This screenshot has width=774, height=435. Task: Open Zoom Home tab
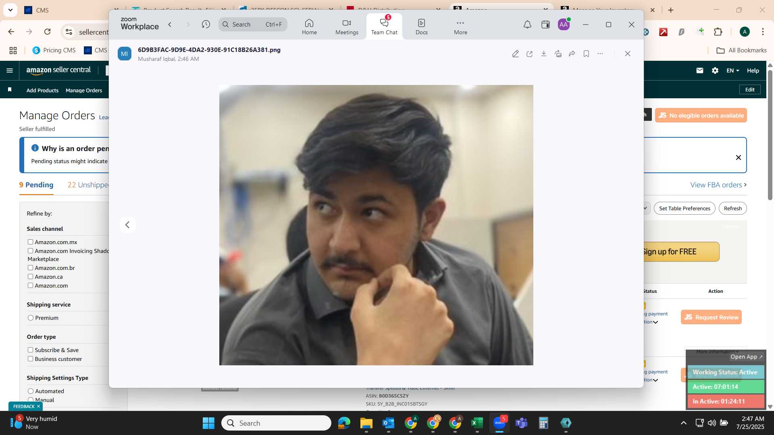[309, 27]
